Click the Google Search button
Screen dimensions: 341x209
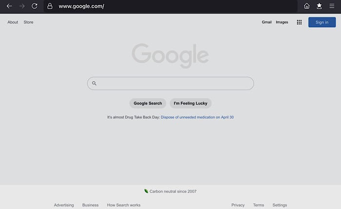[x=148, y=104]
